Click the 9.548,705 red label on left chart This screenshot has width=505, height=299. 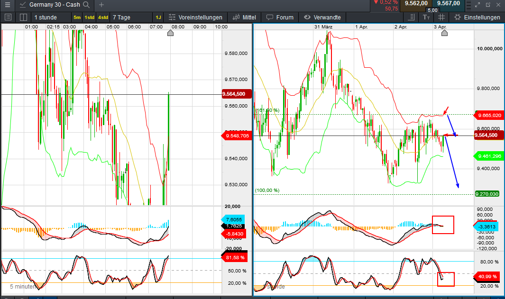(237, 136)
